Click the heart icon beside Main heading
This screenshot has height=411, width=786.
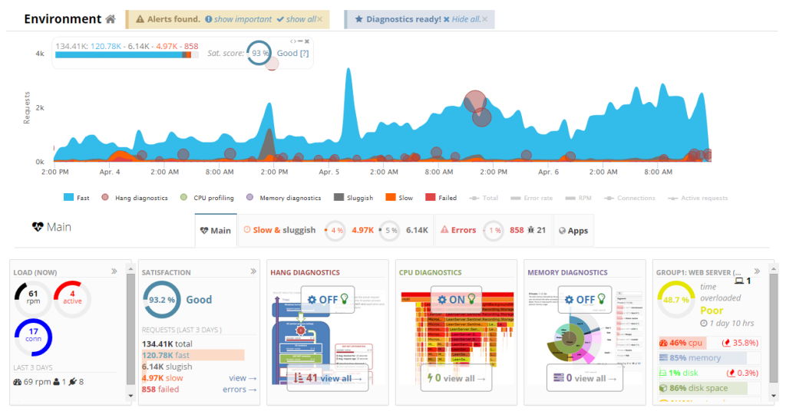pos(38,227)
